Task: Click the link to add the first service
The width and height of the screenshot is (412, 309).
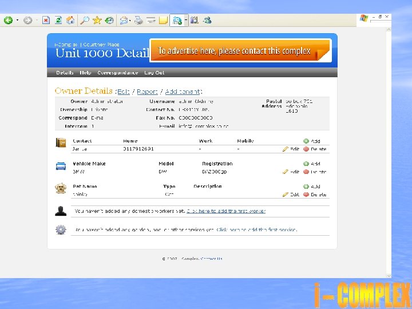Action: [x=257, y=229]
